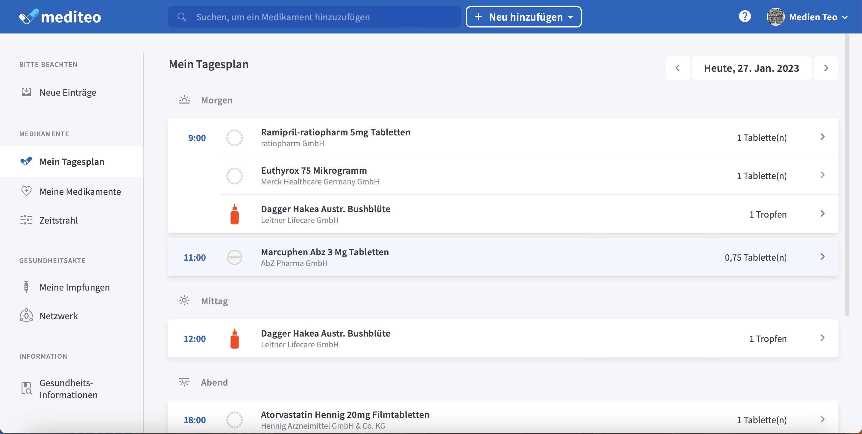Expand Euthyrox 75 Mikrogramm entry chevron
Screen dimensions: 862x434
click(x=822, y=175)
